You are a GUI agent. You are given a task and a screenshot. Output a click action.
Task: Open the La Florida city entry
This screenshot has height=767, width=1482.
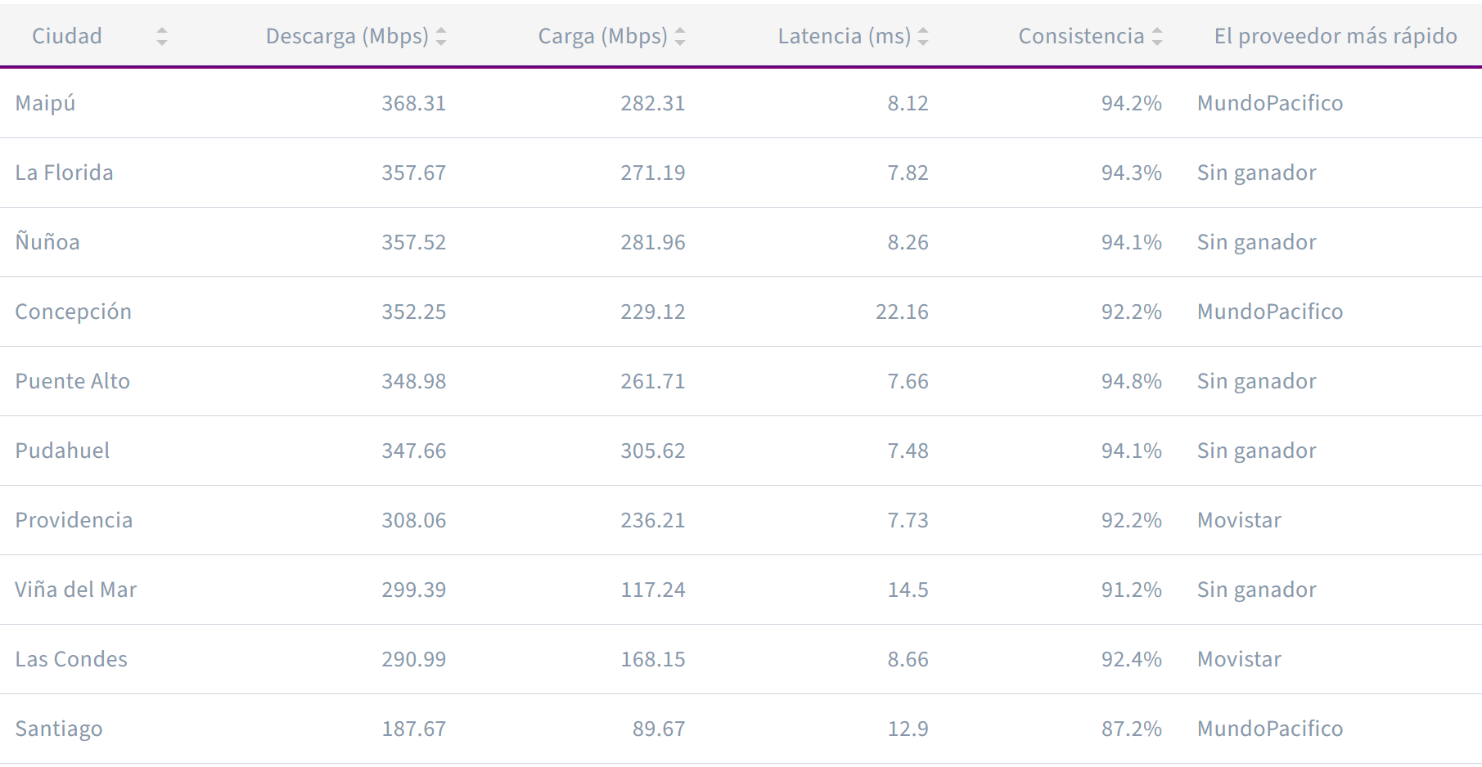coord(65,173)
